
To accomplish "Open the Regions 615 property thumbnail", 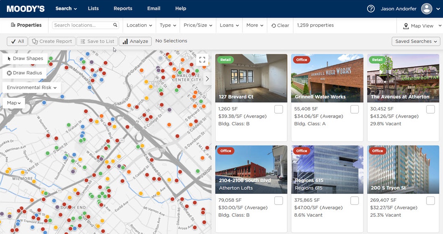I will (x=327, y=169).
